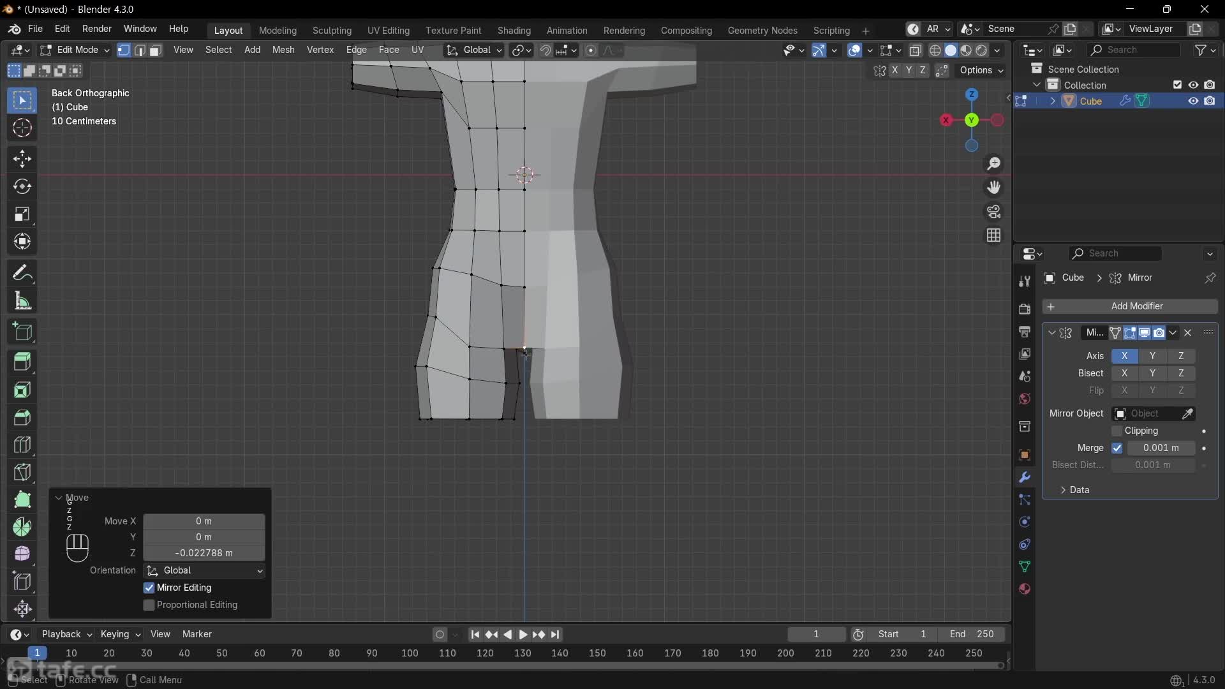The height and width of the screenshot is (689, 1225).
Task: Select the Bevel tool
Action: click(22, 417)
